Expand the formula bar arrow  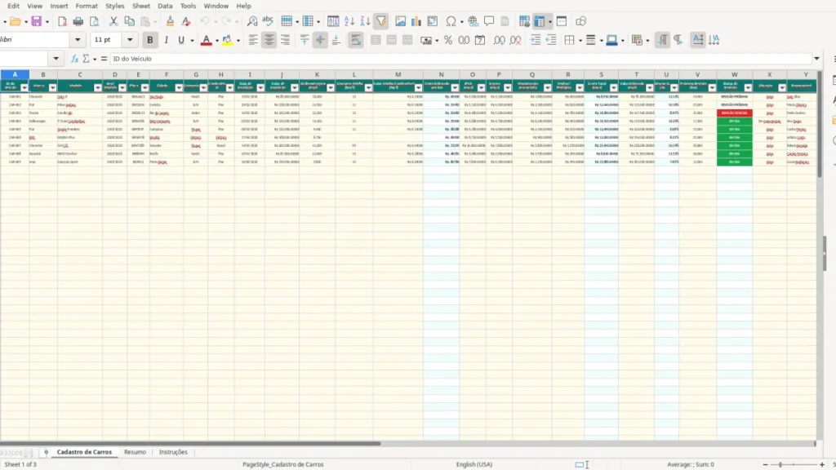click(x=816, y=59)
